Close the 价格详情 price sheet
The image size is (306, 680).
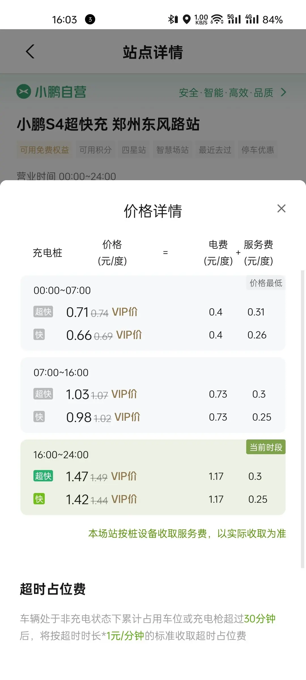pos(281,209)
